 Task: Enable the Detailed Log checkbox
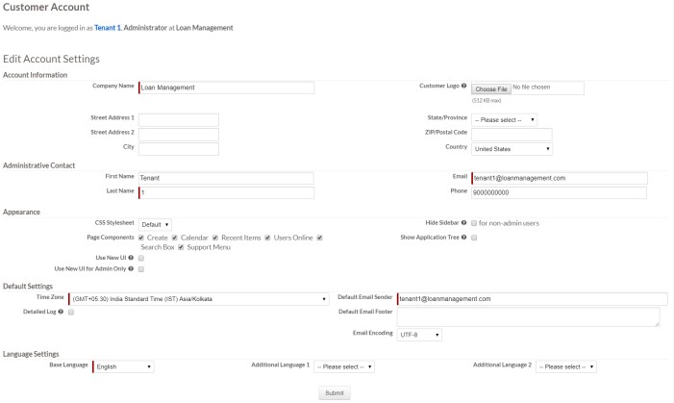point(72,312)
